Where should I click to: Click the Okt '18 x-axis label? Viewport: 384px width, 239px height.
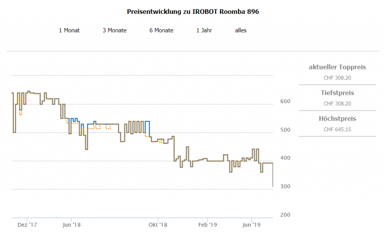(158, 225)
